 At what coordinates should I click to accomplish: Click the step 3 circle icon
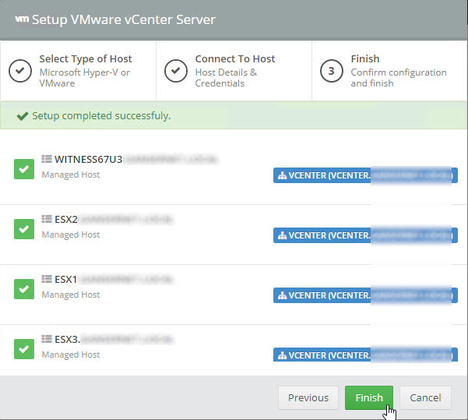332,71
